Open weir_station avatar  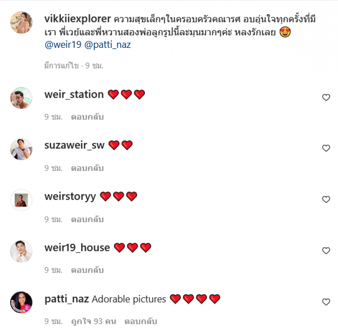point(22,98)
